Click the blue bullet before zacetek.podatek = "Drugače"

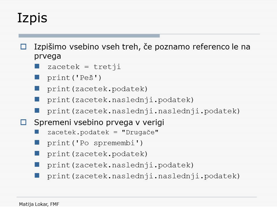[x=37, y=132]
